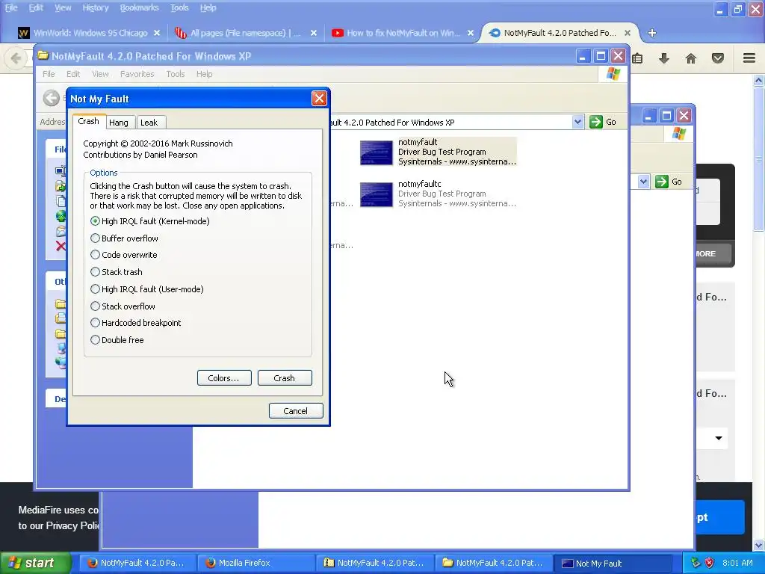Screen dimensions: 765x574
Task: Minimize the rear Explorer window
Action: coord(648,116)
